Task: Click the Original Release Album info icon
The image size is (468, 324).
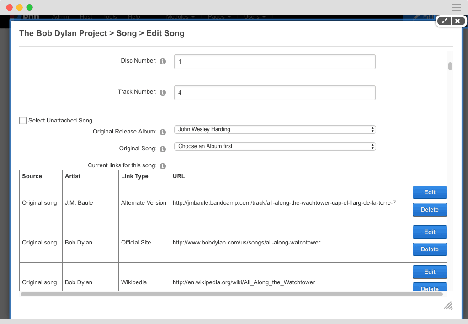Action: pyautogui.click(x=163, y=132)
